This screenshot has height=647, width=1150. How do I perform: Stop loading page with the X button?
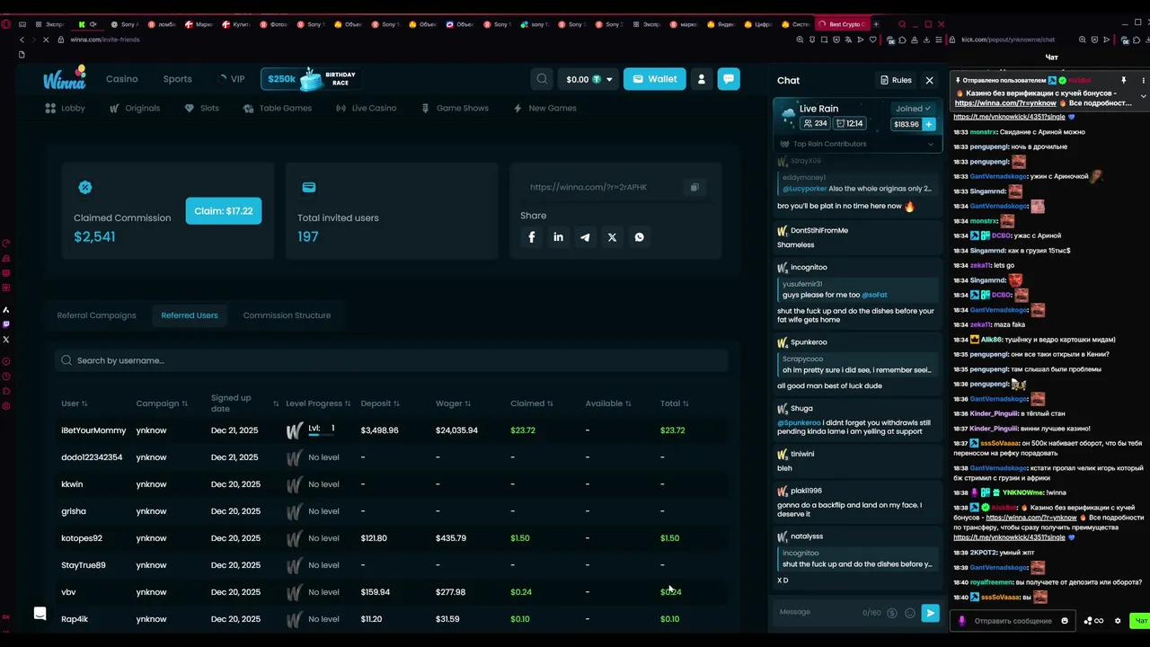tap(45, 40)
